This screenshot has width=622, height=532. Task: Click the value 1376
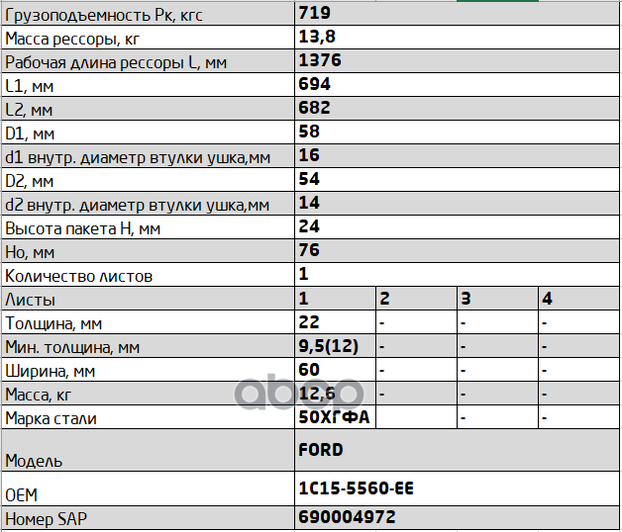[320, 60]
